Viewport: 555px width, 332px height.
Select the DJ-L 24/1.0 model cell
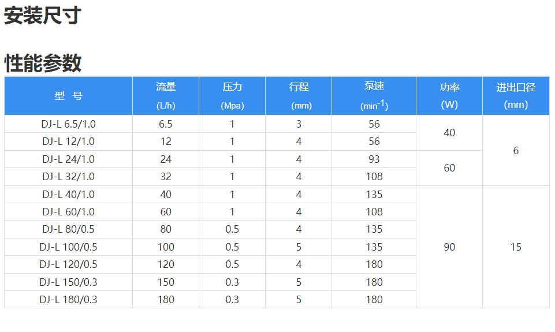click(68, 159)
